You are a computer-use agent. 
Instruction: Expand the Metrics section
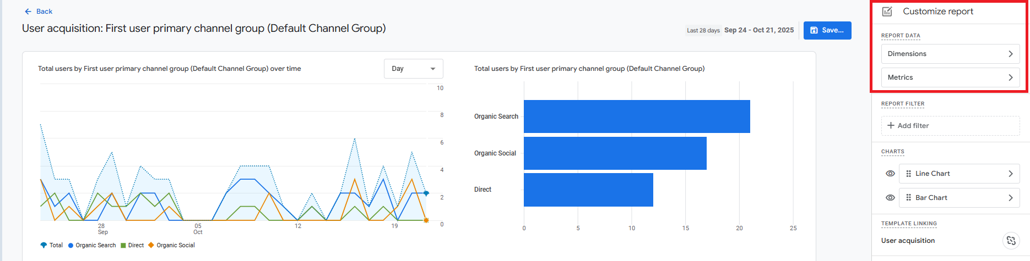tap(950, 77)
